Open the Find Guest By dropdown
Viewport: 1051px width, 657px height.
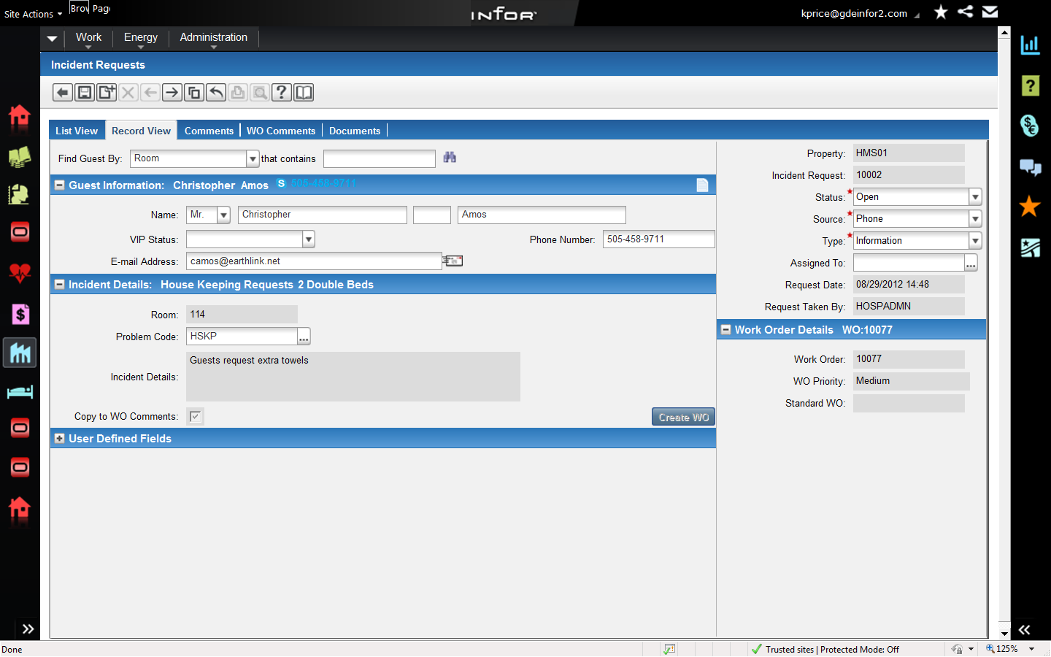click(x=253, y=158)
